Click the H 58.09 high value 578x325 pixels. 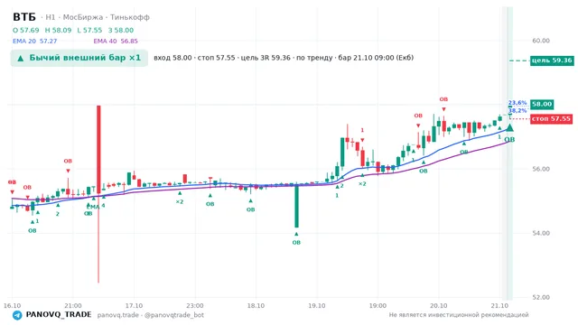[58, 30]
